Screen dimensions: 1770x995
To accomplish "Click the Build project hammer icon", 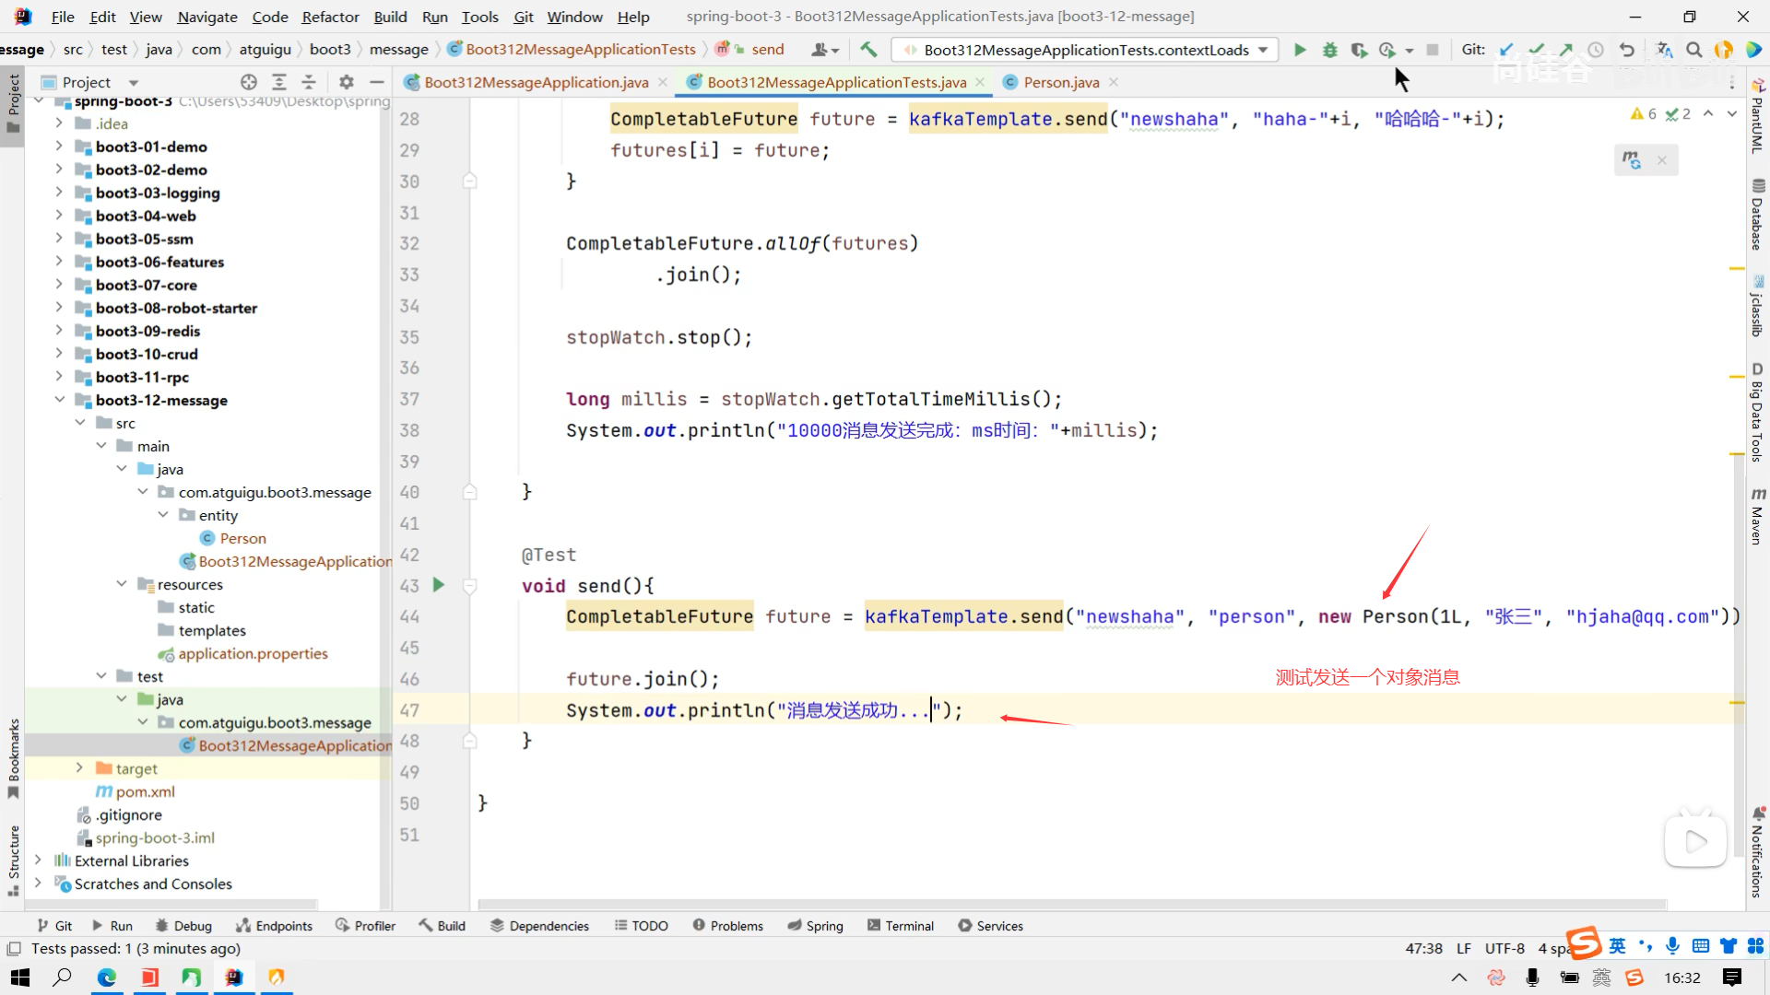I will [x=867, y=50].
